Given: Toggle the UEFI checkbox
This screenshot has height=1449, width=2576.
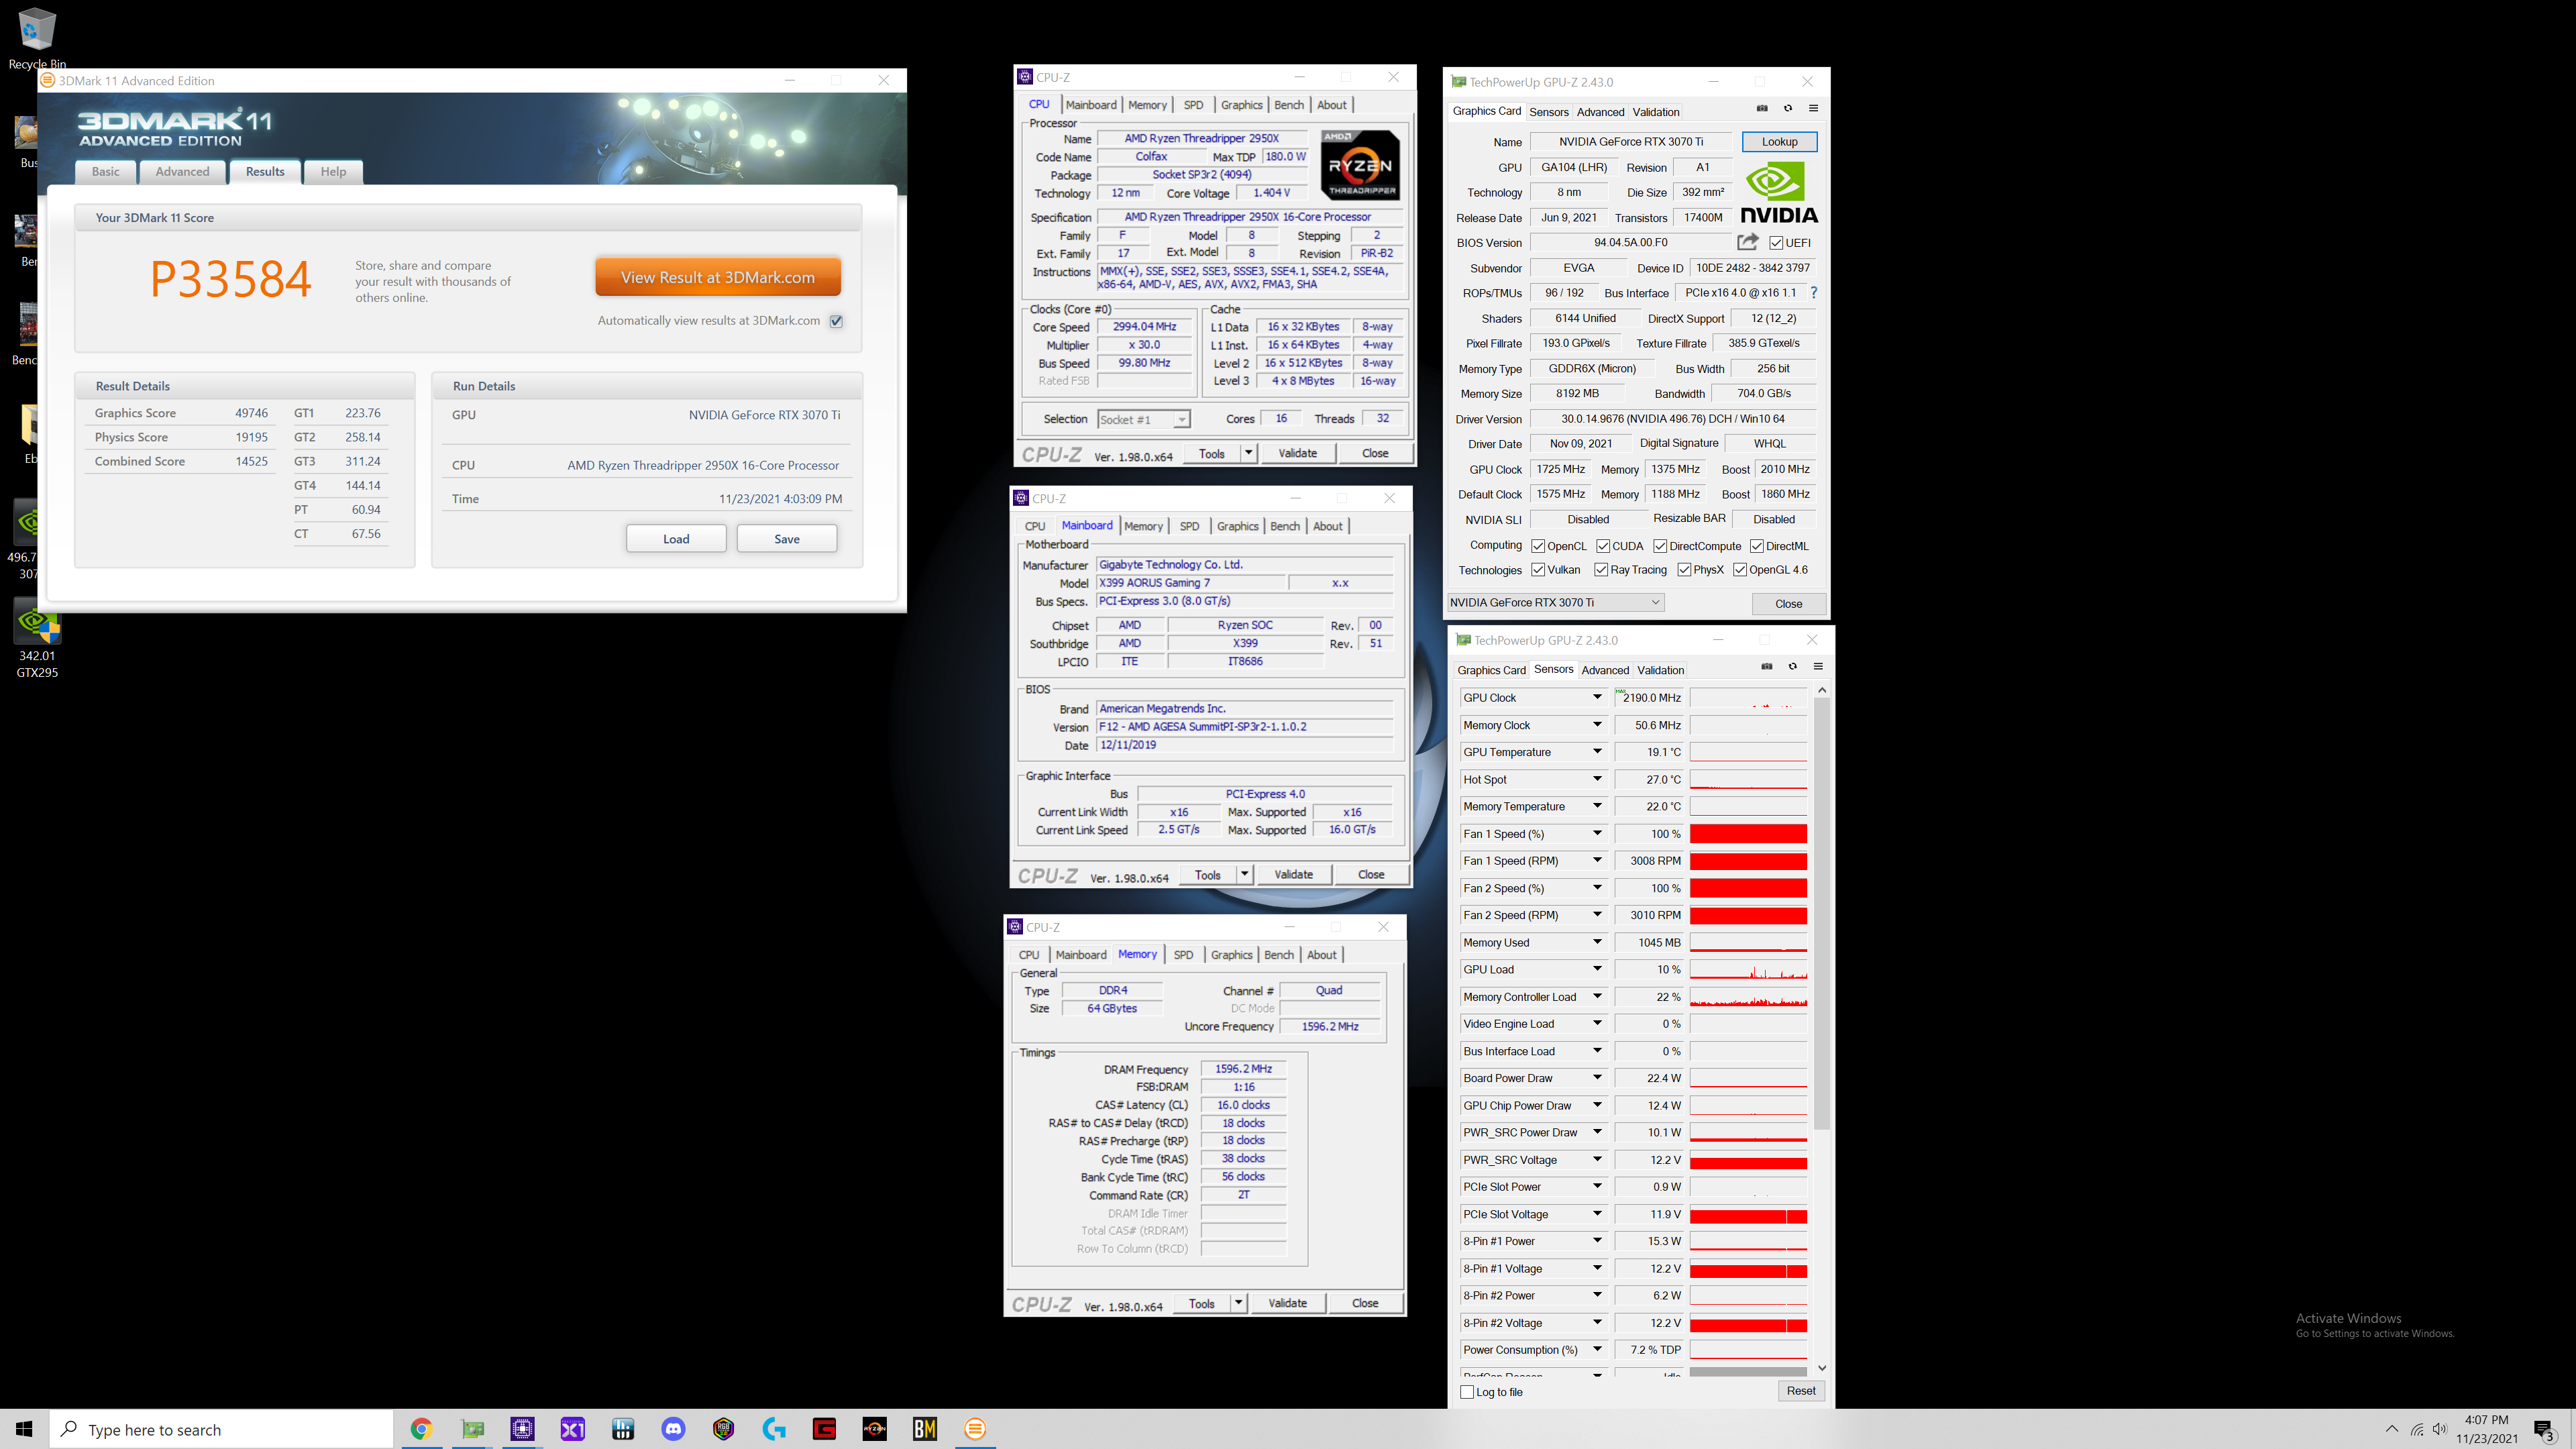Looking at the screenshot, I should tap(1776, 243).
